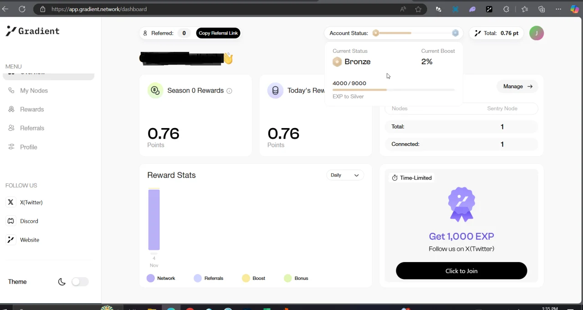Click the Total nodes row
The width and height of the screenshot is (583, 310).
click(461, 127)
